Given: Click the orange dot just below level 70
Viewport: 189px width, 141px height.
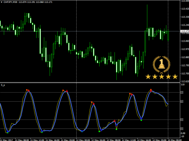Looking at the screenshot, I should coord(92,102).
